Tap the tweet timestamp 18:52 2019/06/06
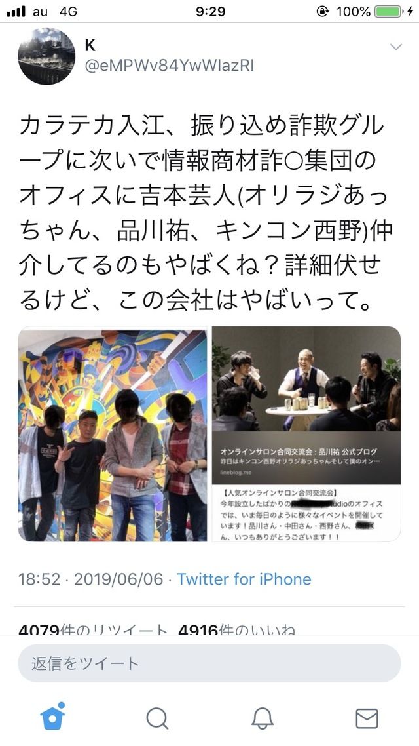The image size is (419, 746). [x=91, y=579]
